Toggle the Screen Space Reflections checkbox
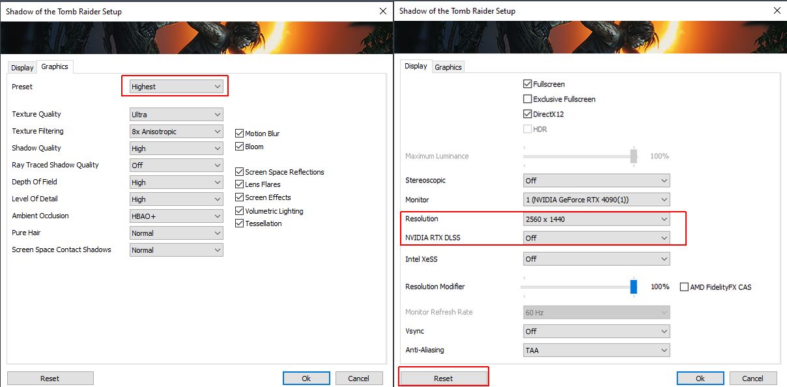Viewport: 787px width, 387px height. tap(239, 171)
